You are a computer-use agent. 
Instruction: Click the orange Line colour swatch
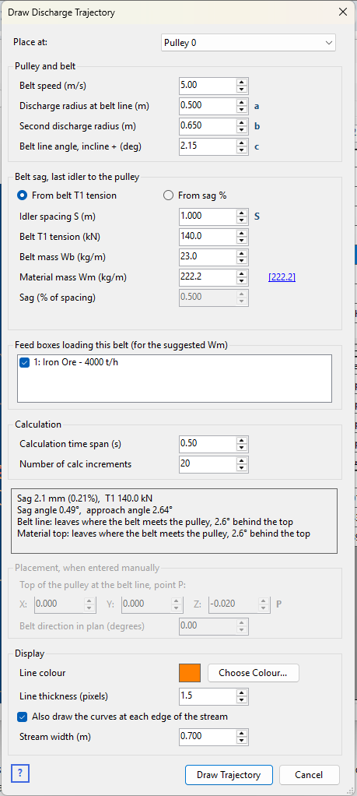click(190, 673)
